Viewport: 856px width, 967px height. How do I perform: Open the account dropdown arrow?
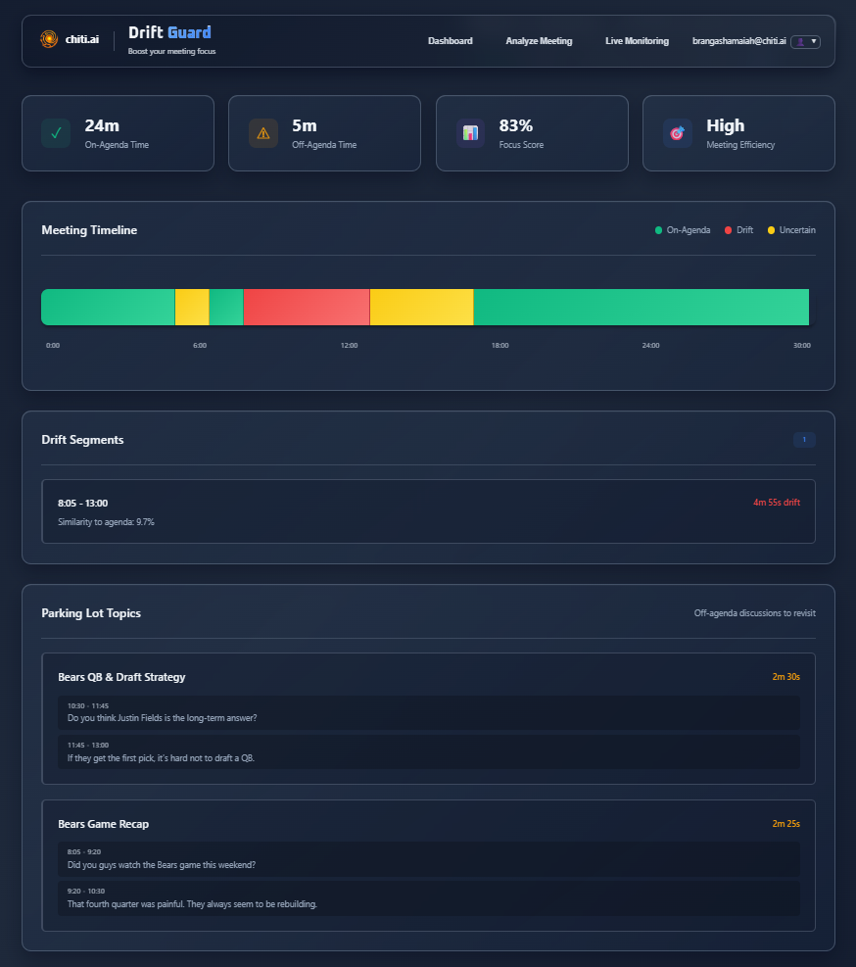pos(813,41)
